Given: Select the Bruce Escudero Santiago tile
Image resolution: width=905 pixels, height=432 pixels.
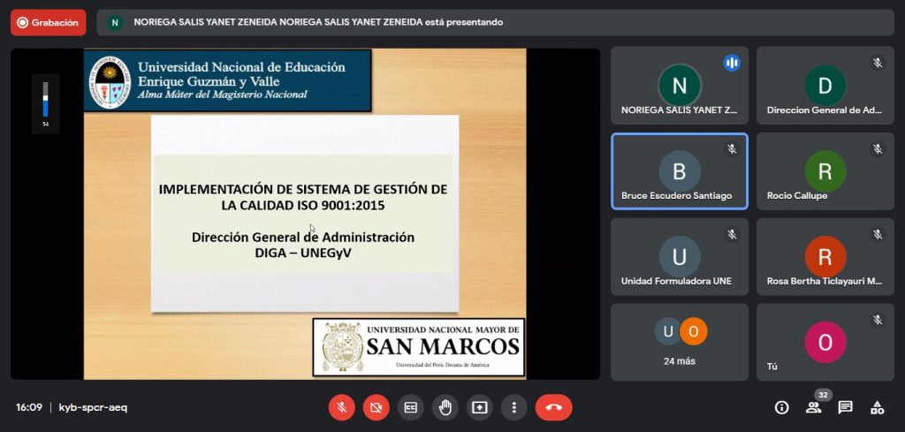Looking at the screenshot, I should pos(680,171).
